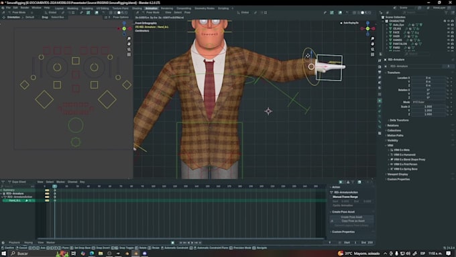Expand the Viewport Display panel
456x257 pixels.
point(397,174)
